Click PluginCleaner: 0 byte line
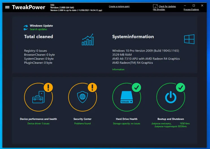Image resolution: width=210 pixels, height=149 pixels. pyautogui.click(x=38, y=63)
